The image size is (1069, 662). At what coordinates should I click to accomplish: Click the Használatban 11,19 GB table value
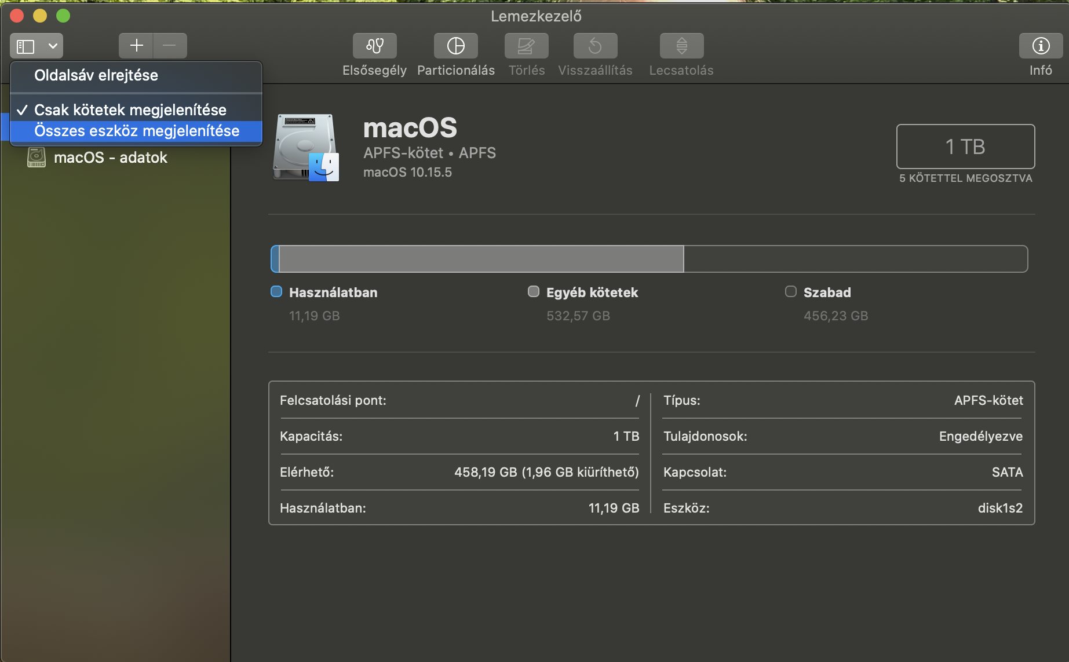point(614,508)
